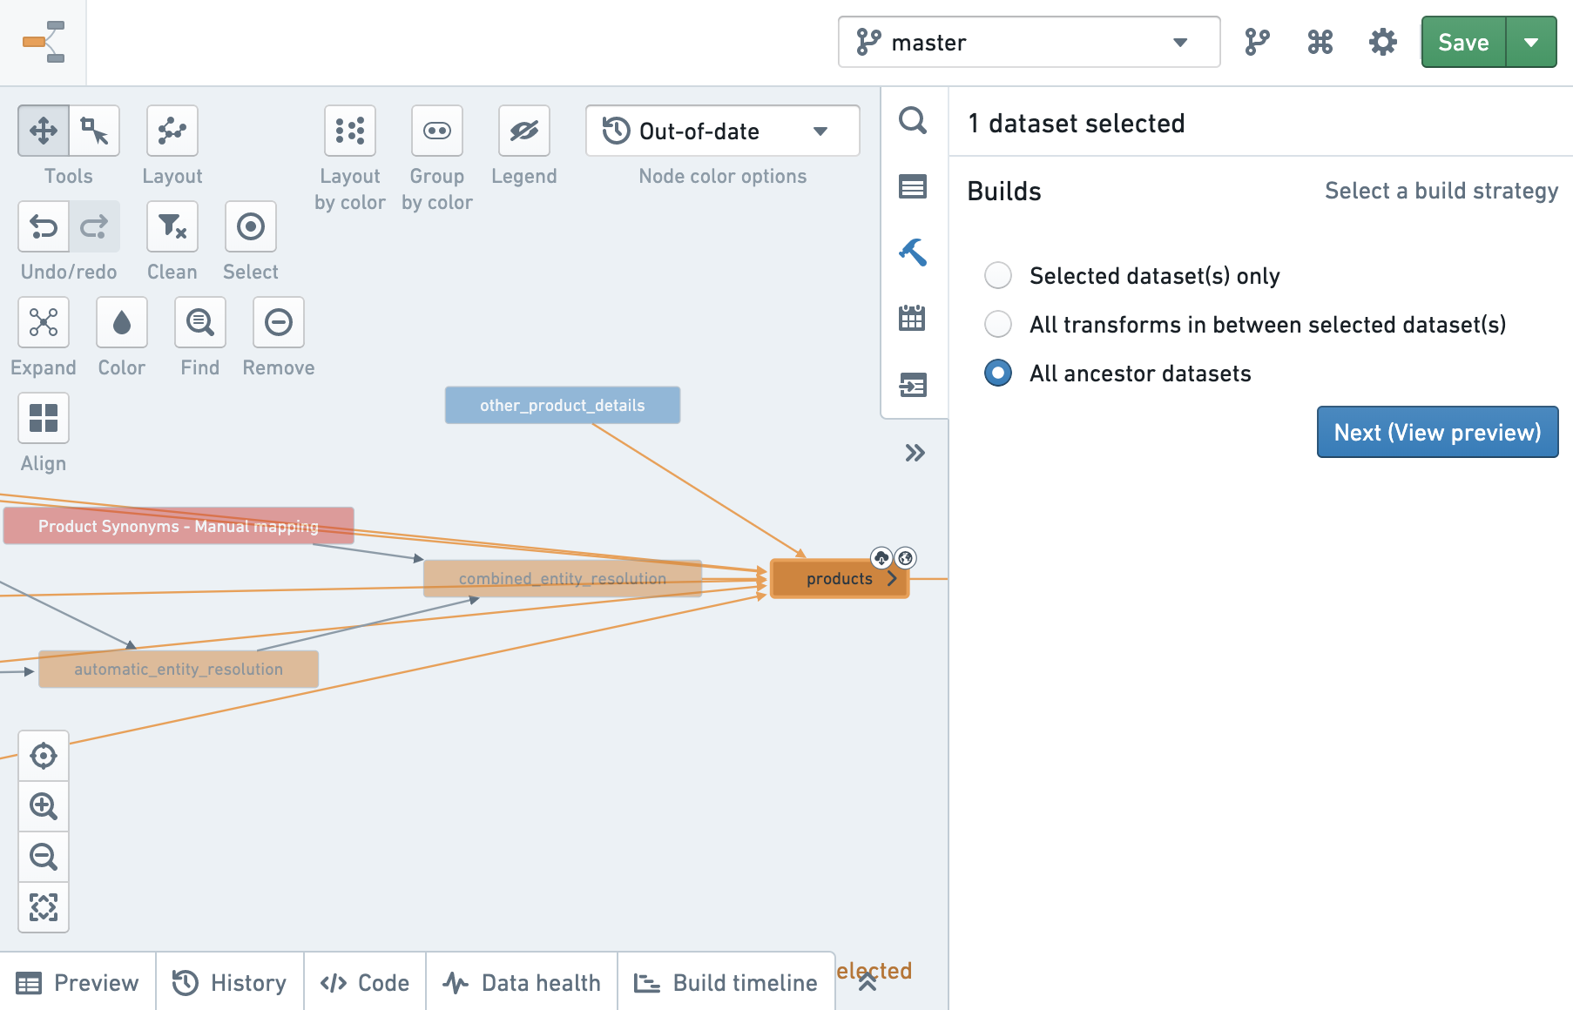
Task: Expand the Save button dropdown arrow
Action: point(1531,42)
